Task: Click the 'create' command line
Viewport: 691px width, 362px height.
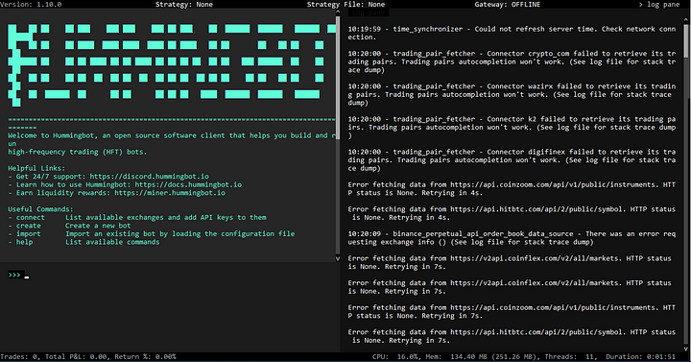Action: [x=69, y=226]
